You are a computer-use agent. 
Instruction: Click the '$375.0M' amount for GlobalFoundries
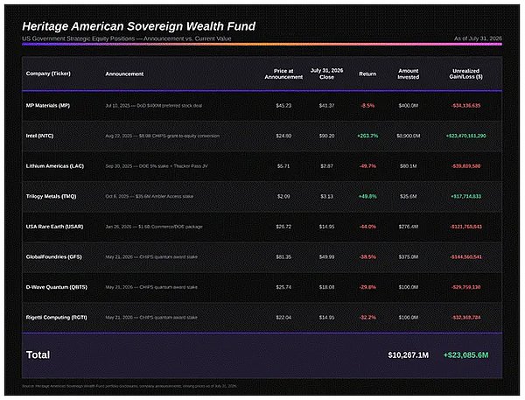pos(408,257)
